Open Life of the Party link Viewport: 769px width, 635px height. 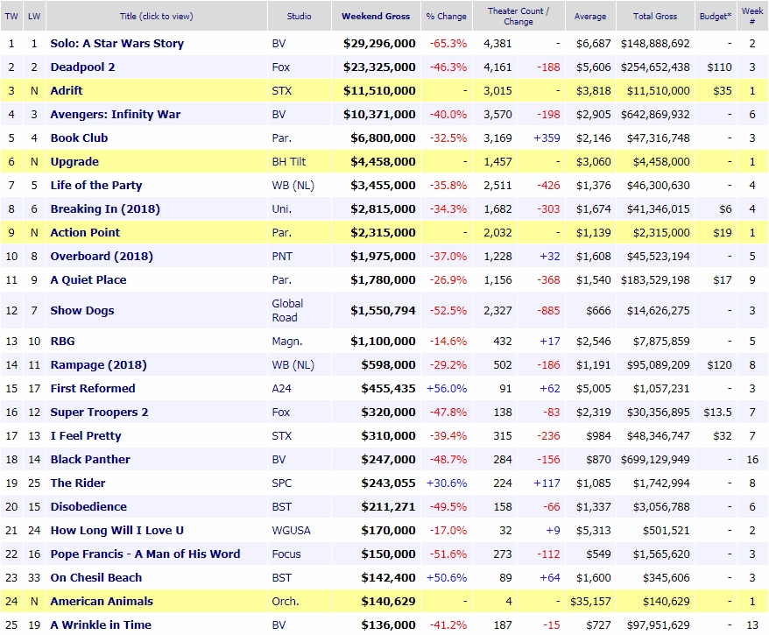[x=96, y=186]
